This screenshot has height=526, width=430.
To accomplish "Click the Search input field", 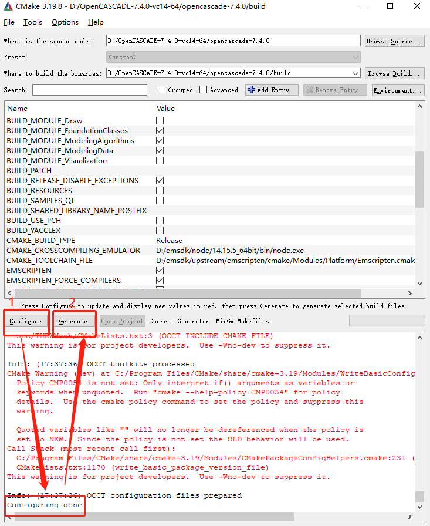I will (x=90, y=90).
